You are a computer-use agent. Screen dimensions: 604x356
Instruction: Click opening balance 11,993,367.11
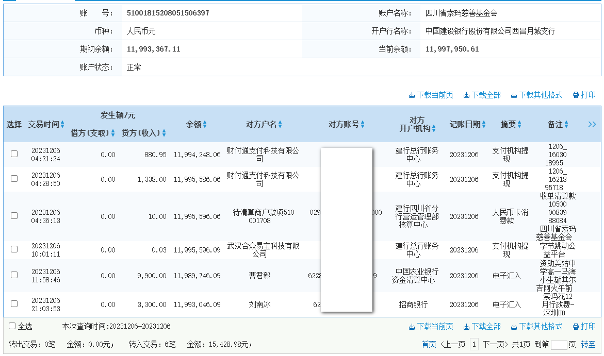153,49
